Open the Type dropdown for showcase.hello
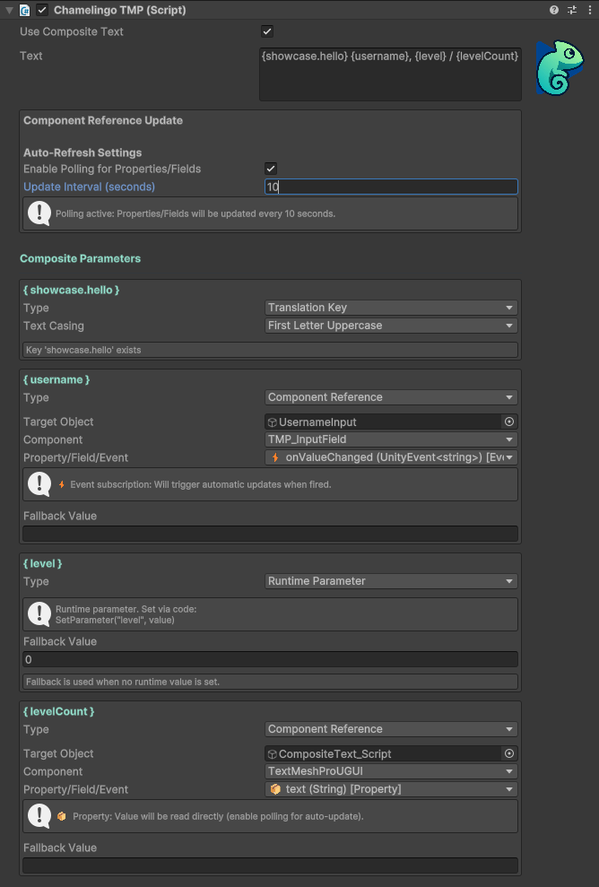Screen dimensions: 599x887 pyautogui.click(x=390, y=308)
